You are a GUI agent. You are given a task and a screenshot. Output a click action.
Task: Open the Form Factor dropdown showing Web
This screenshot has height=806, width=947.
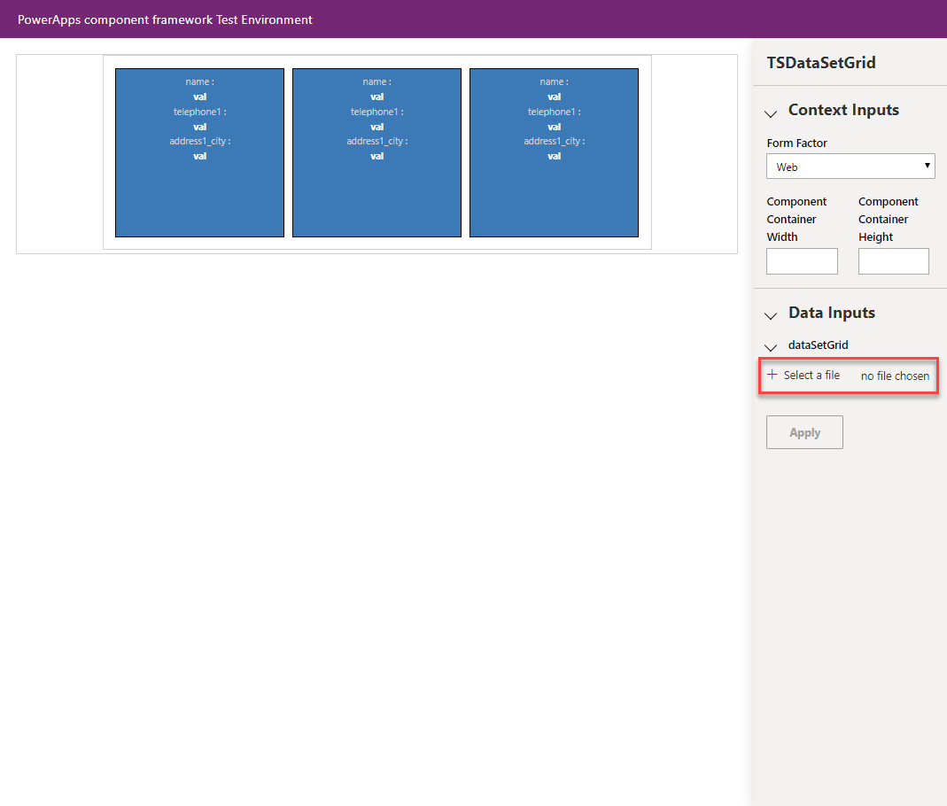850,166
